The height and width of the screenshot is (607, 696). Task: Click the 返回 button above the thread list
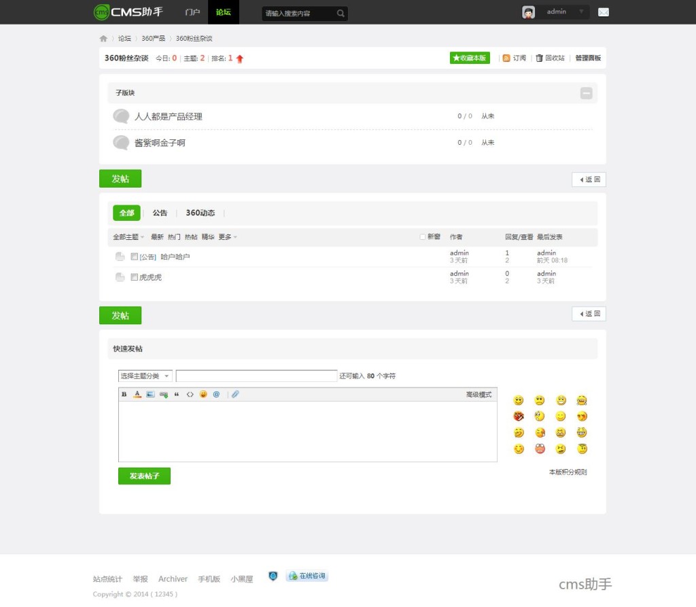(589, 179)
